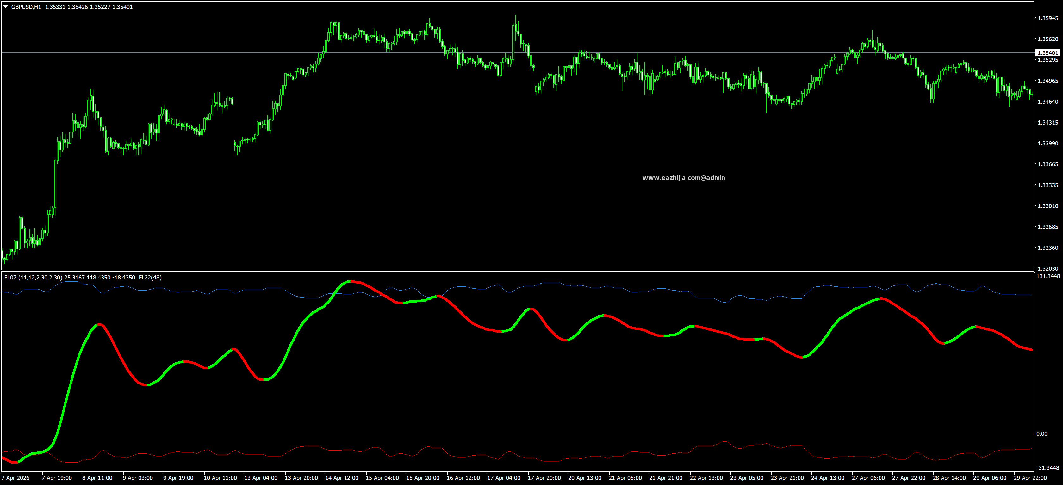Screen dimensions: 1063x485
Task: Click the 17 Apr 04:00 time label
Action: [x=503, y=478]
